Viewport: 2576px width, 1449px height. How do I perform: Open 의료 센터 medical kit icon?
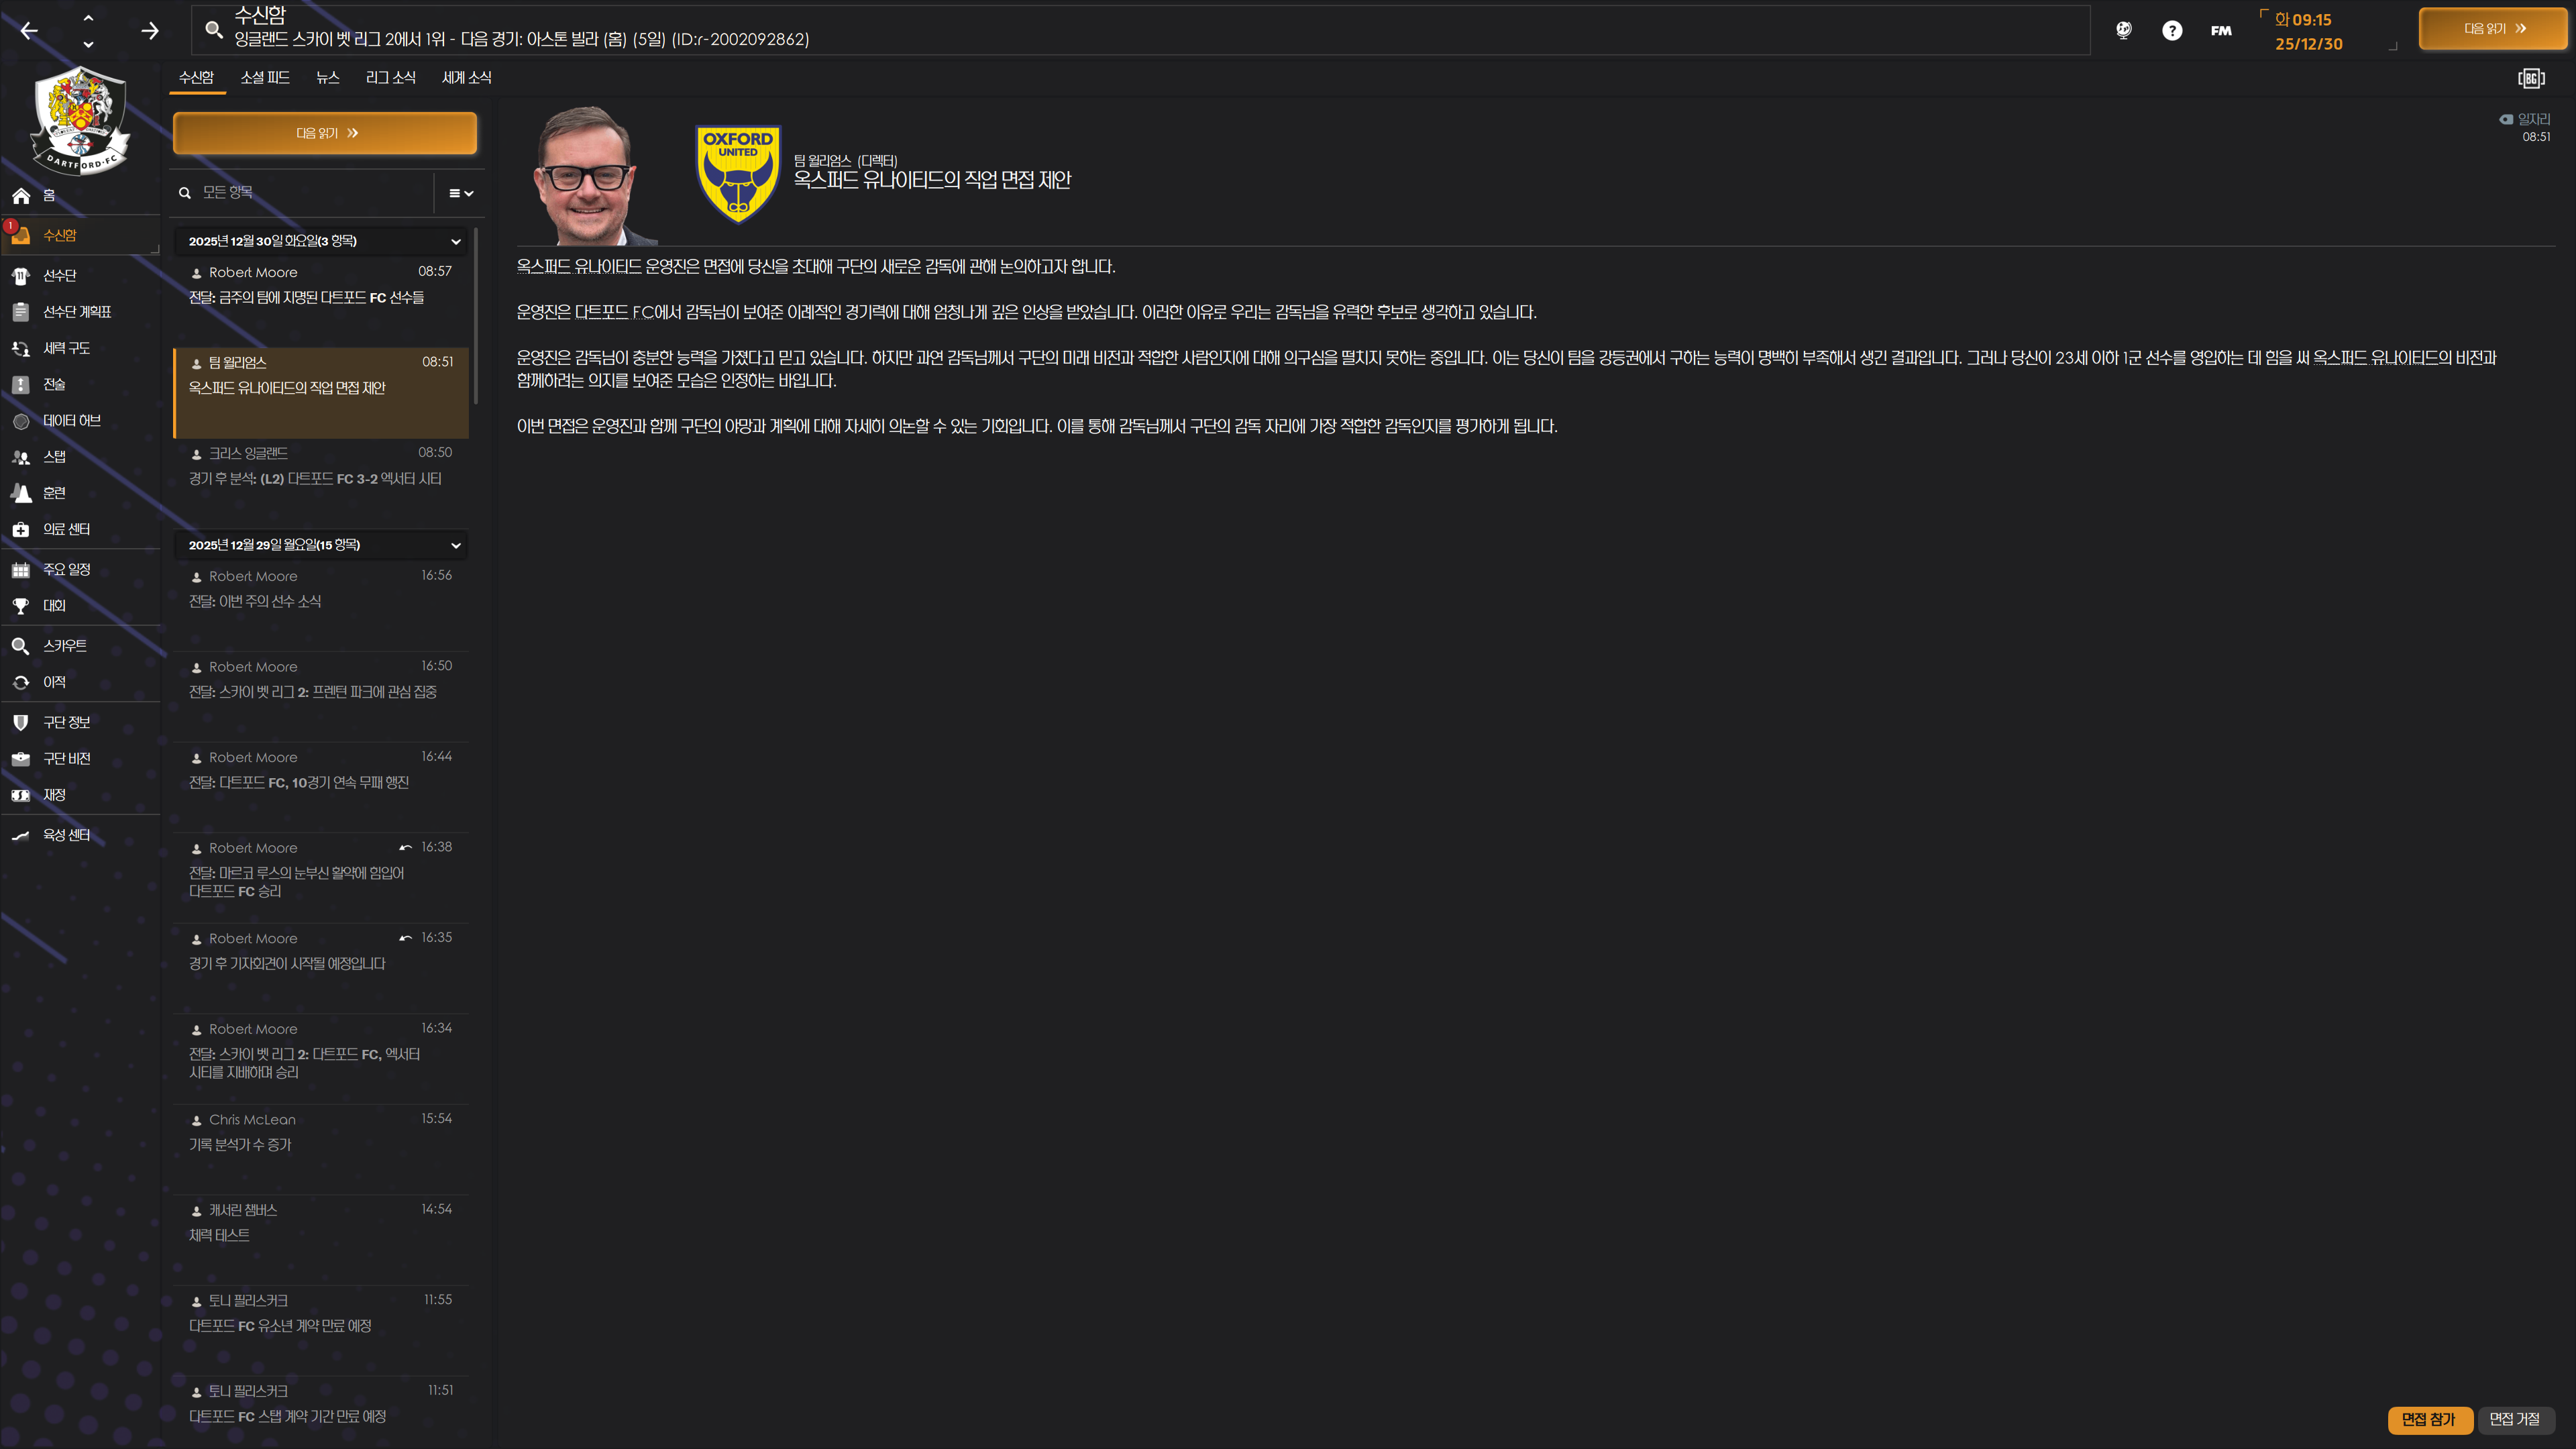pyautogui.click(x=21, y=529)
